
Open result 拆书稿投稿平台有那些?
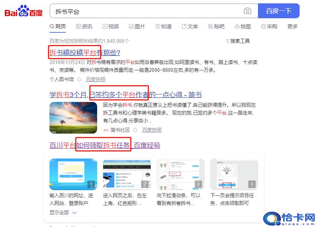[85, 52]
